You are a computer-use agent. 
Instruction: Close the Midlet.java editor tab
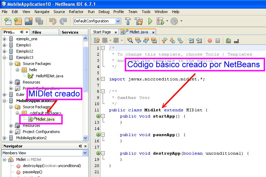pos(153,32)
